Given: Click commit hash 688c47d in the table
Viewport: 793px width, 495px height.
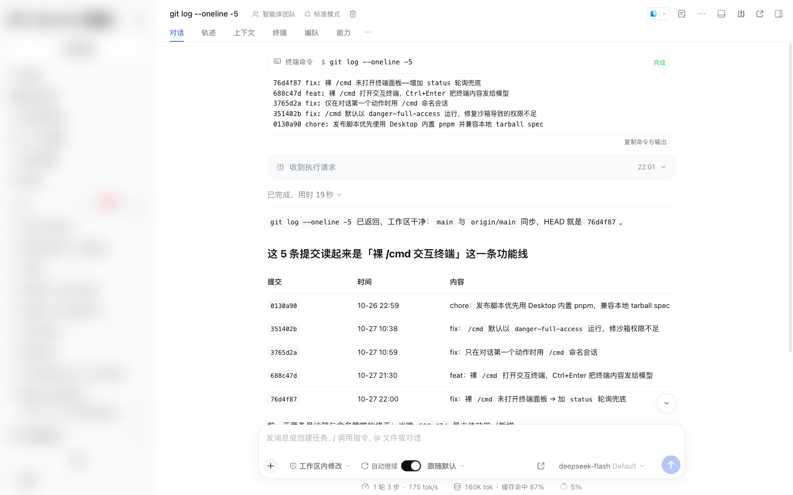Looking at the screenshot, I should click(284, 376).
